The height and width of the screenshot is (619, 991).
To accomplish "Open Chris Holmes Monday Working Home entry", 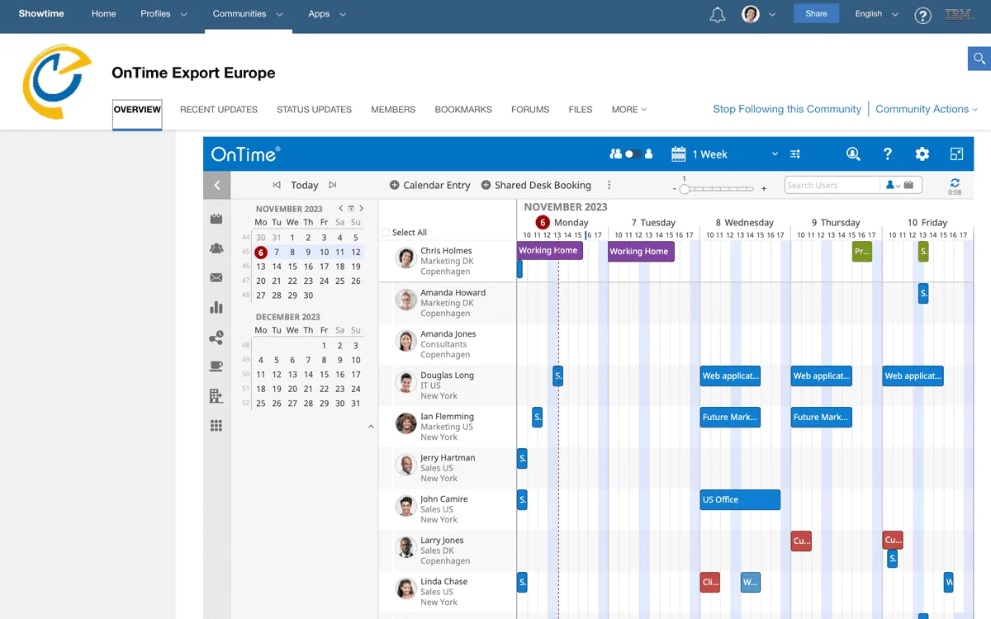I will (x=550, y=250).
